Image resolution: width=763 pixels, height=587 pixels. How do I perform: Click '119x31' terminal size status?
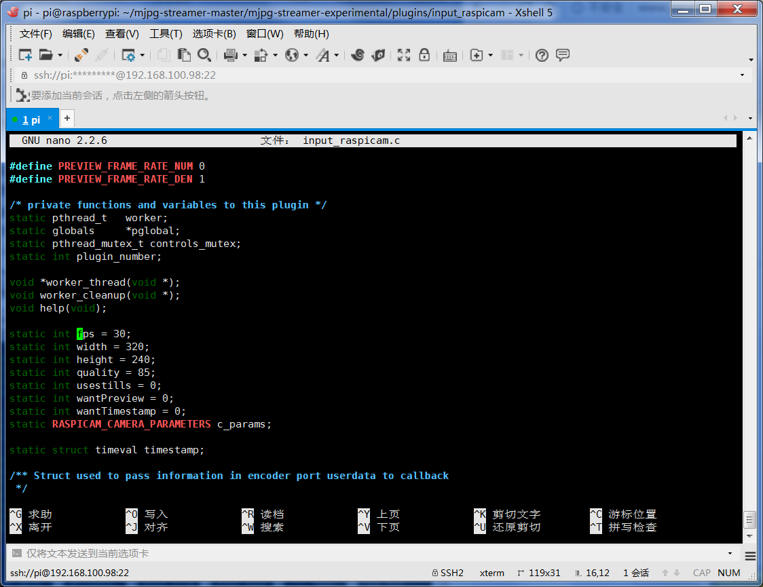tap(539, 573)
